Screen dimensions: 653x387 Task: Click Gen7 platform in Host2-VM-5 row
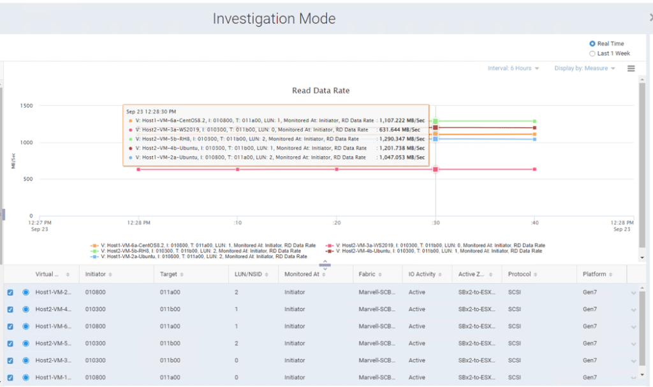[590, 344]
